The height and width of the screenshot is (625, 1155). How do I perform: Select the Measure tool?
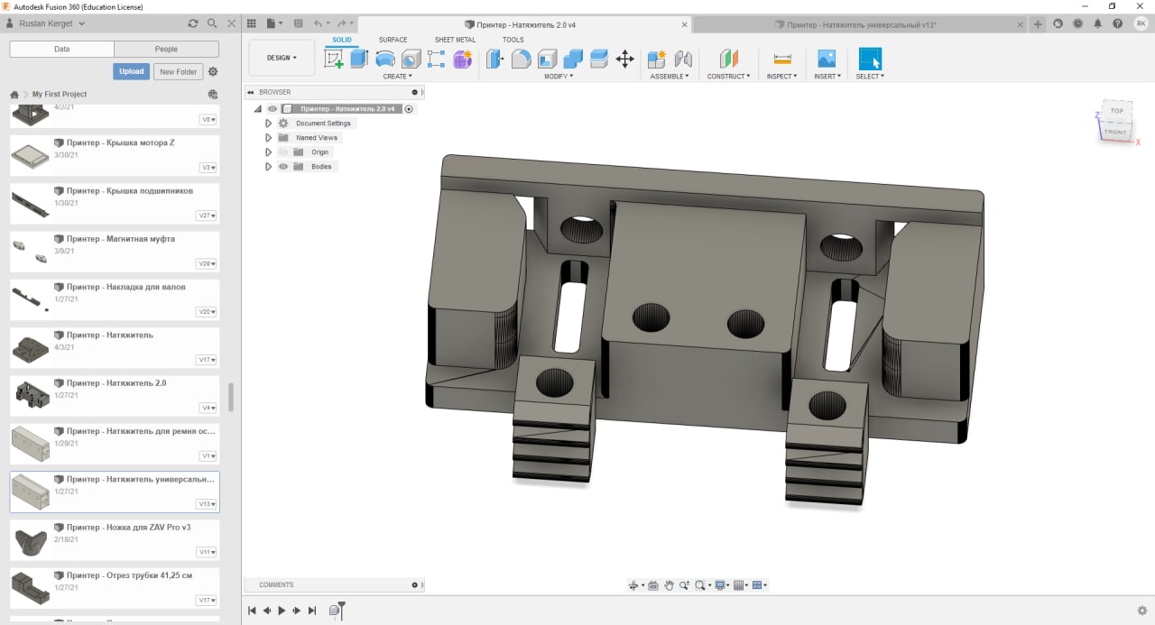[x=782, y=60]
